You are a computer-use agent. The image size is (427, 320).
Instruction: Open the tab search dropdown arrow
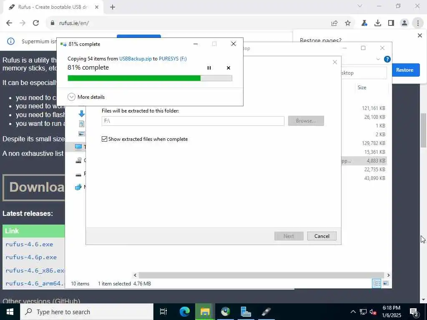point(360,6)
